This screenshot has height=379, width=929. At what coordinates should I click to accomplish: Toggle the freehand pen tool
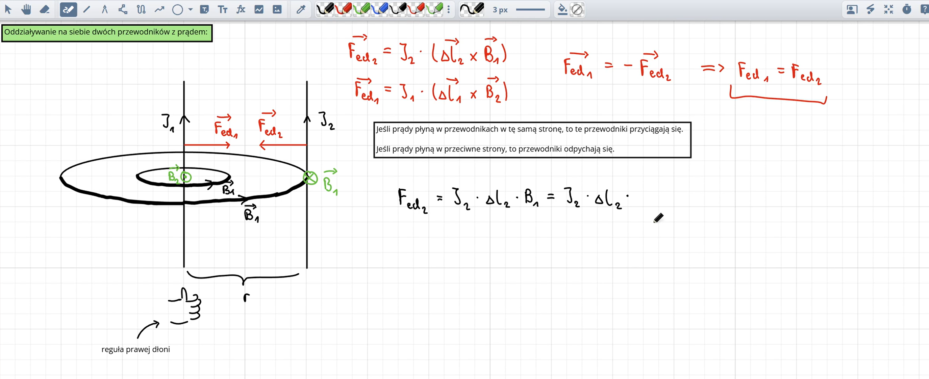pos(68,9)
